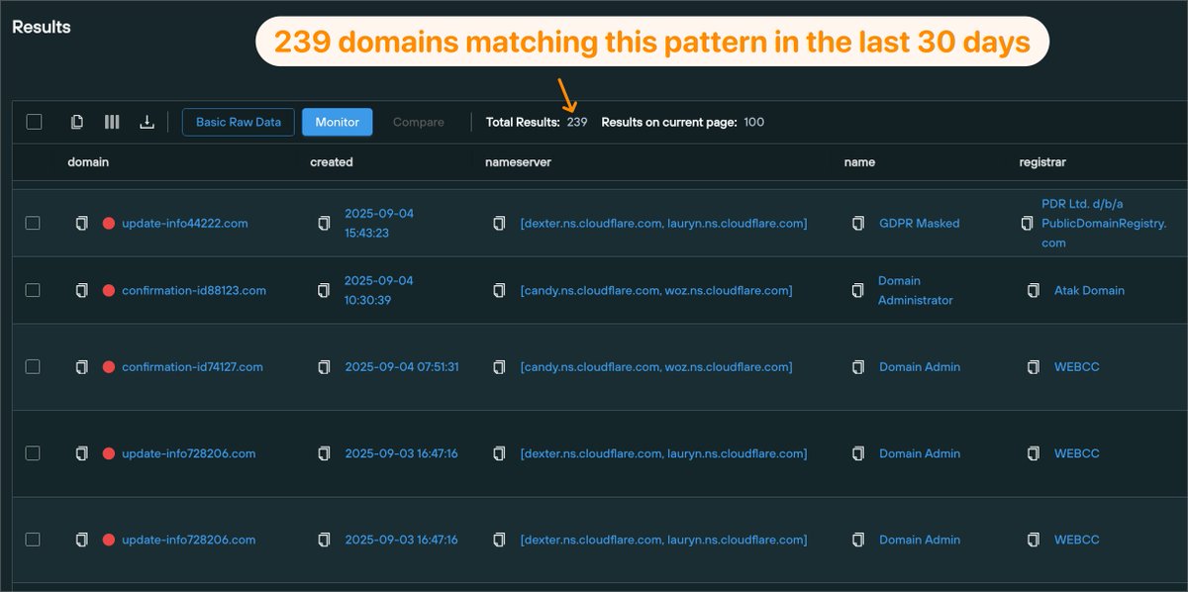Copy results using the toolbar copy icon
This screenshot has height=592, width=1188.
pyautogui.click(x=77, y=121)
